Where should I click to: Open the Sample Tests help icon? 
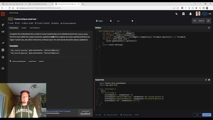[209, 80]
